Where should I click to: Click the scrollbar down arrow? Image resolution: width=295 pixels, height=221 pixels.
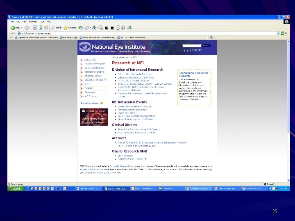[288, 180]
